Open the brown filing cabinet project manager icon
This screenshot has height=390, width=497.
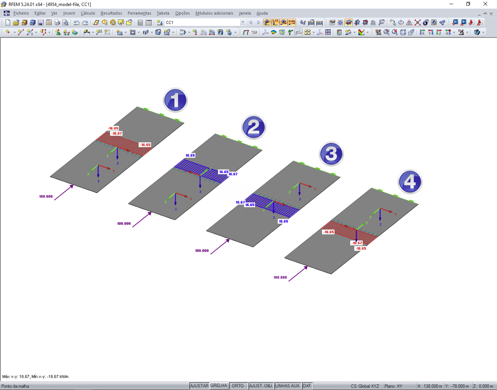tap(24, 22)
